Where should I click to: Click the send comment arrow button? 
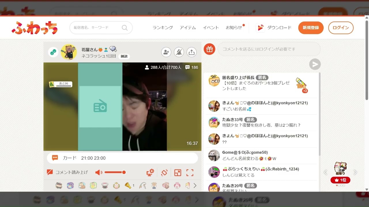[x=315, y=64]
